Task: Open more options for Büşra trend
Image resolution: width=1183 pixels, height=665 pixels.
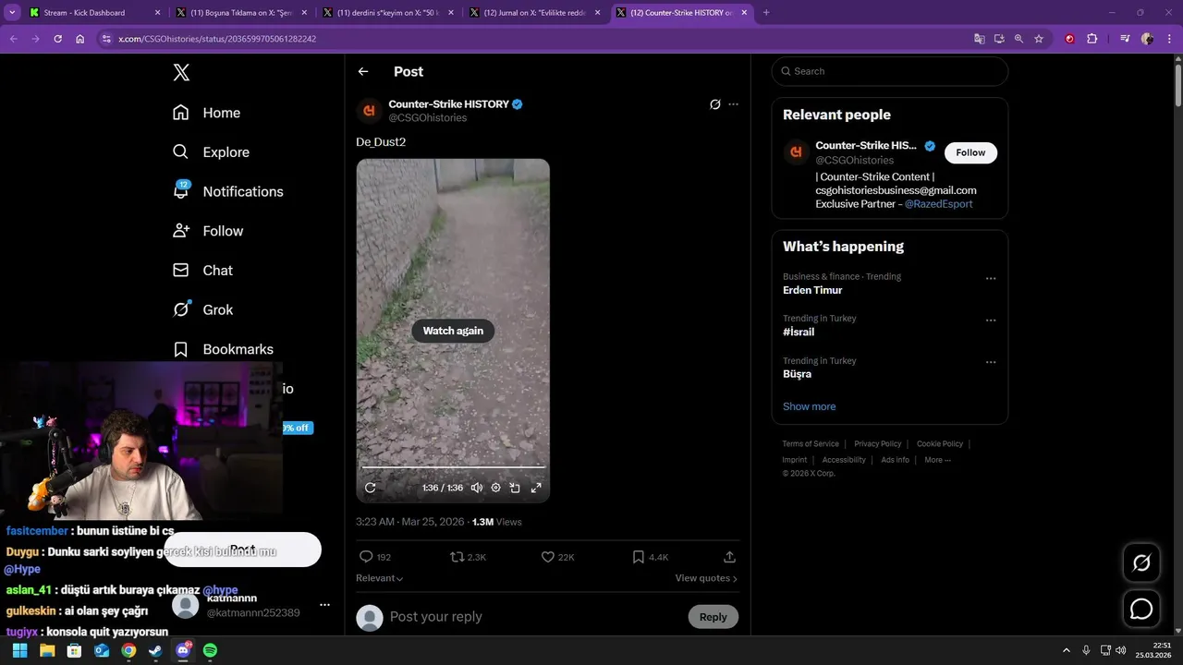Action: 991,362
